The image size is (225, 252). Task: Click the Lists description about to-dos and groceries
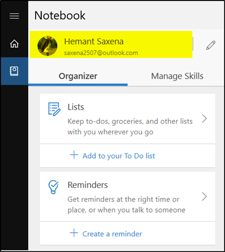tap(130, 127)
